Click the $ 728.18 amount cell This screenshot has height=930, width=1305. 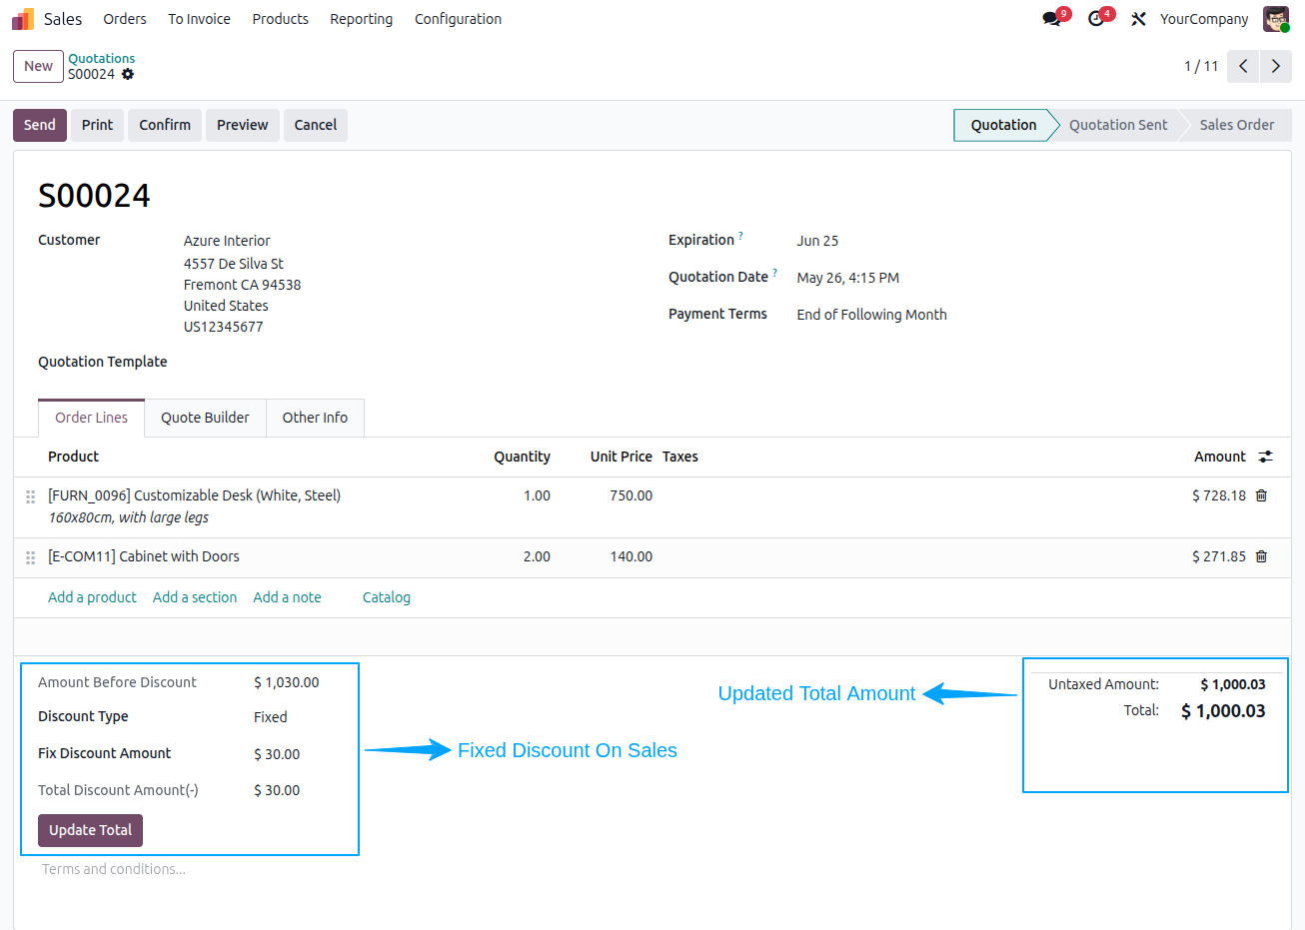tap(1218, 495)
